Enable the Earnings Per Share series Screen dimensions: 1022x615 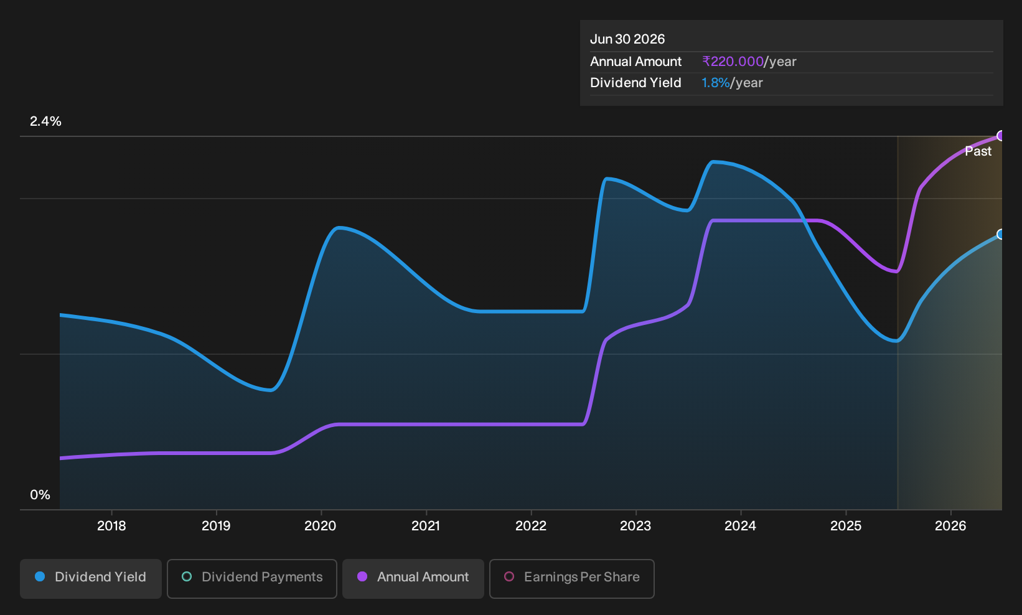point(572,578)
